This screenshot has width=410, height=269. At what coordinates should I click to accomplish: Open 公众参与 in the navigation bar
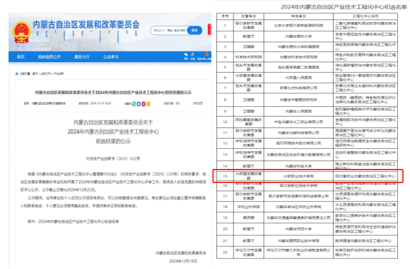coord(111,57)
